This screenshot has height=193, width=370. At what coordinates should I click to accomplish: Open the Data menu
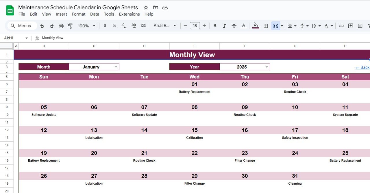coord(95,14)
